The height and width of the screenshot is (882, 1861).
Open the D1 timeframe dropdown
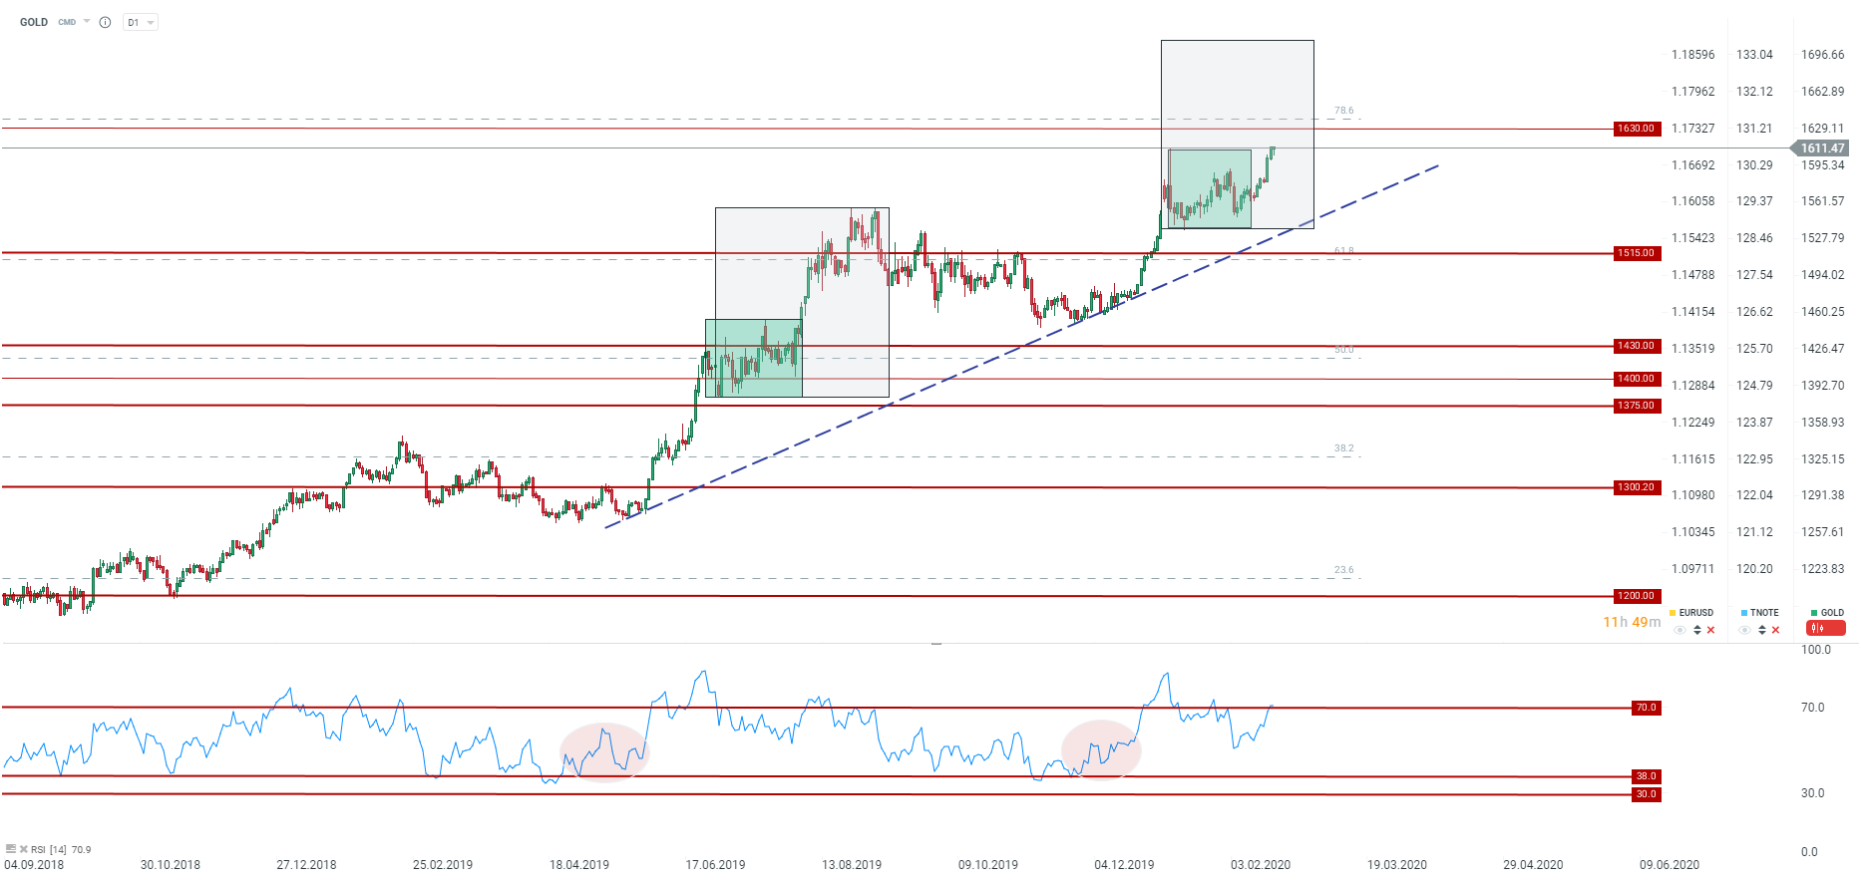click(x=141, y=22)
